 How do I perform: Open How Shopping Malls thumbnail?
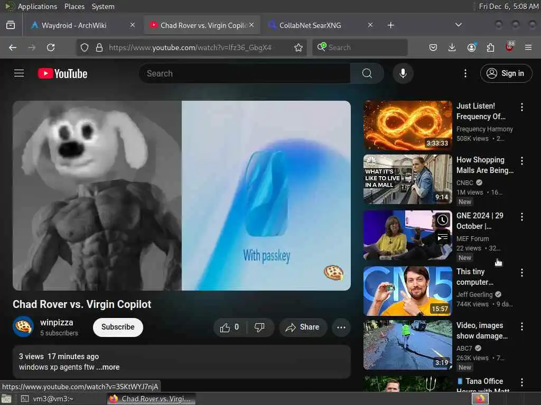point(407,179)
